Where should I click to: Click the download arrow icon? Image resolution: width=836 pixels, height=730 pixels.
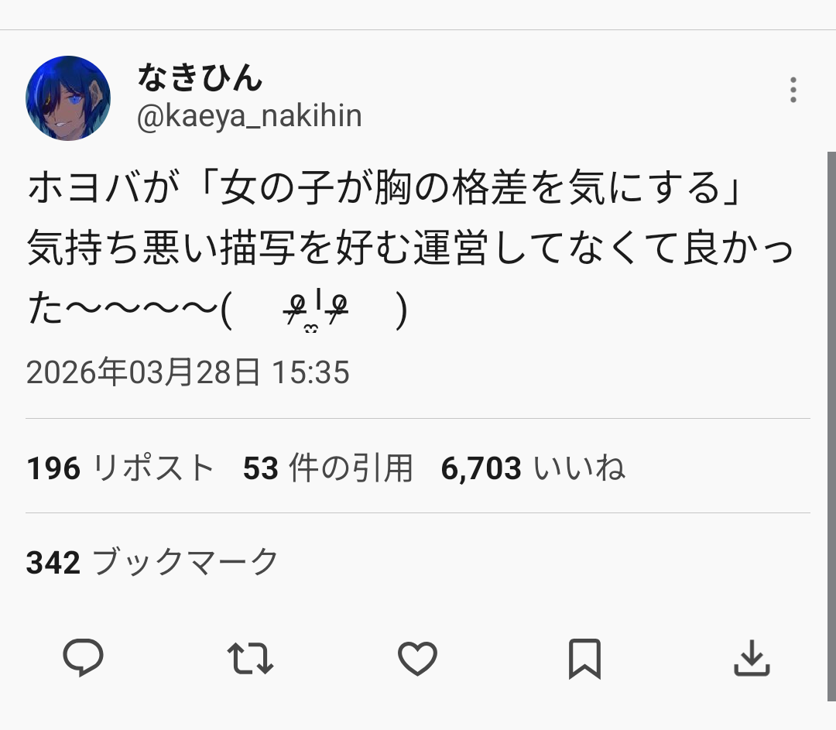point(751,660)
